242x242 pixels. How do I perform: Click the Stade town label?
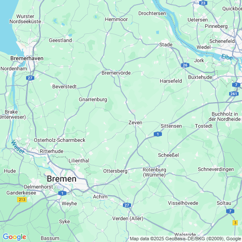tap(166, 45)
